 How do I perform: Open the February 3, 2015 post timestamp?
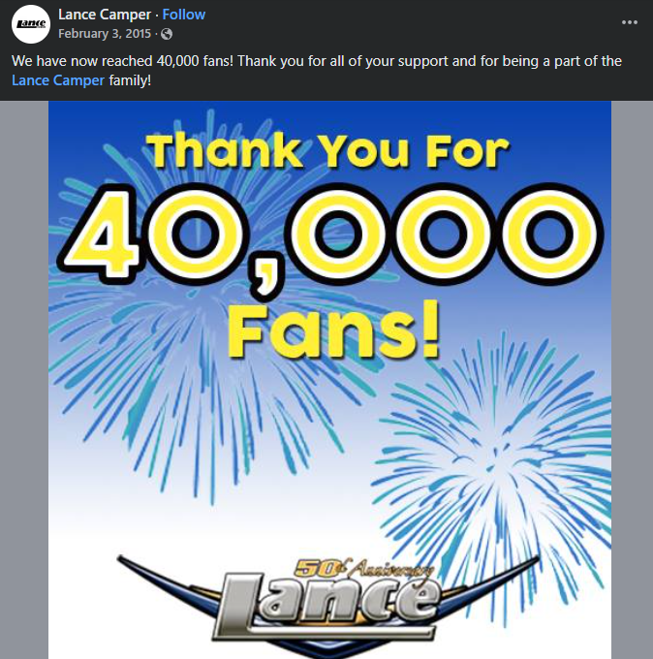pos(106,34)
